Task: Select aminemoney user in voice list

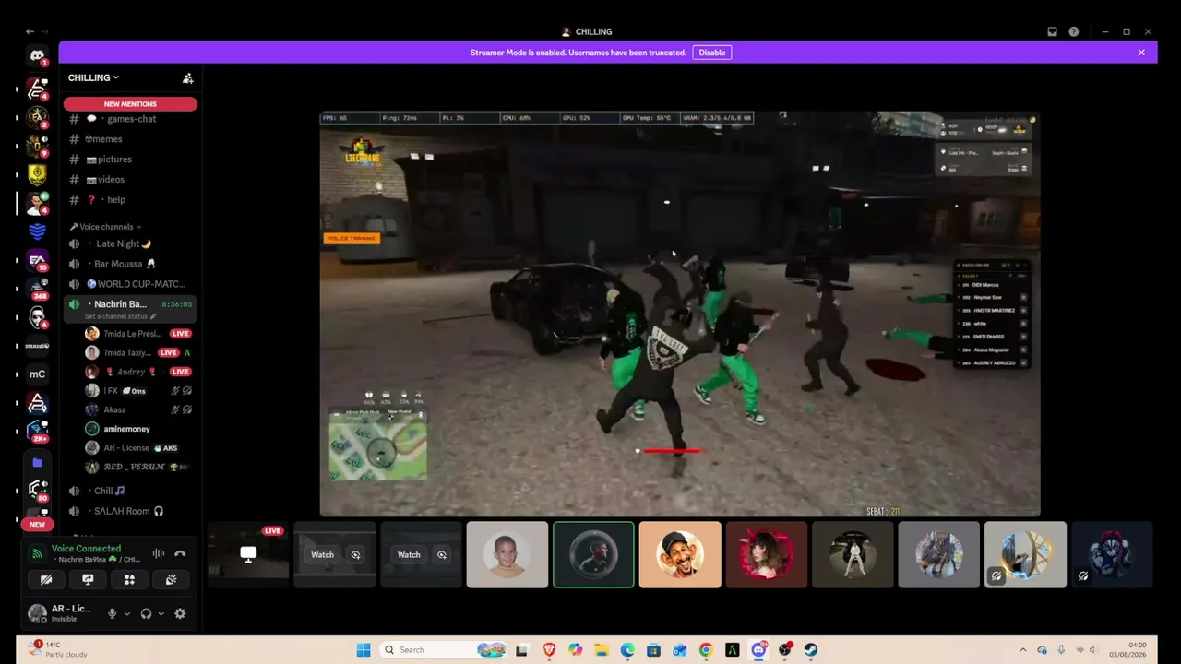Action: (138, 429)
